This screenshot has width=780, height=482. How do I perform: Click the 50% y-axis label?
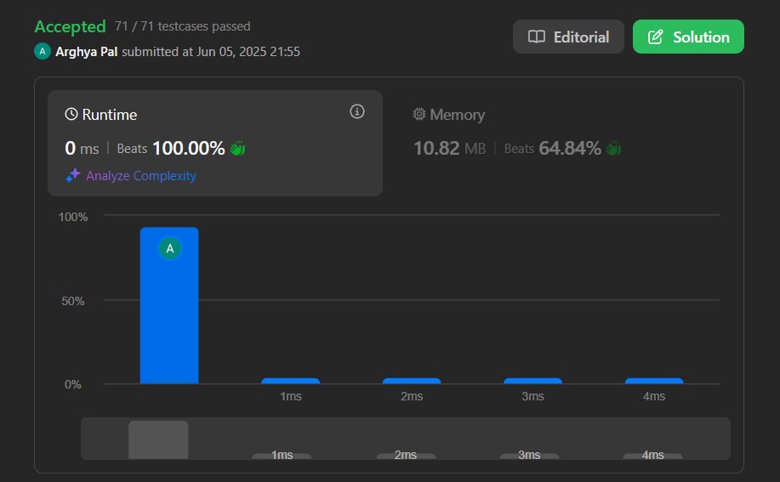73,301
